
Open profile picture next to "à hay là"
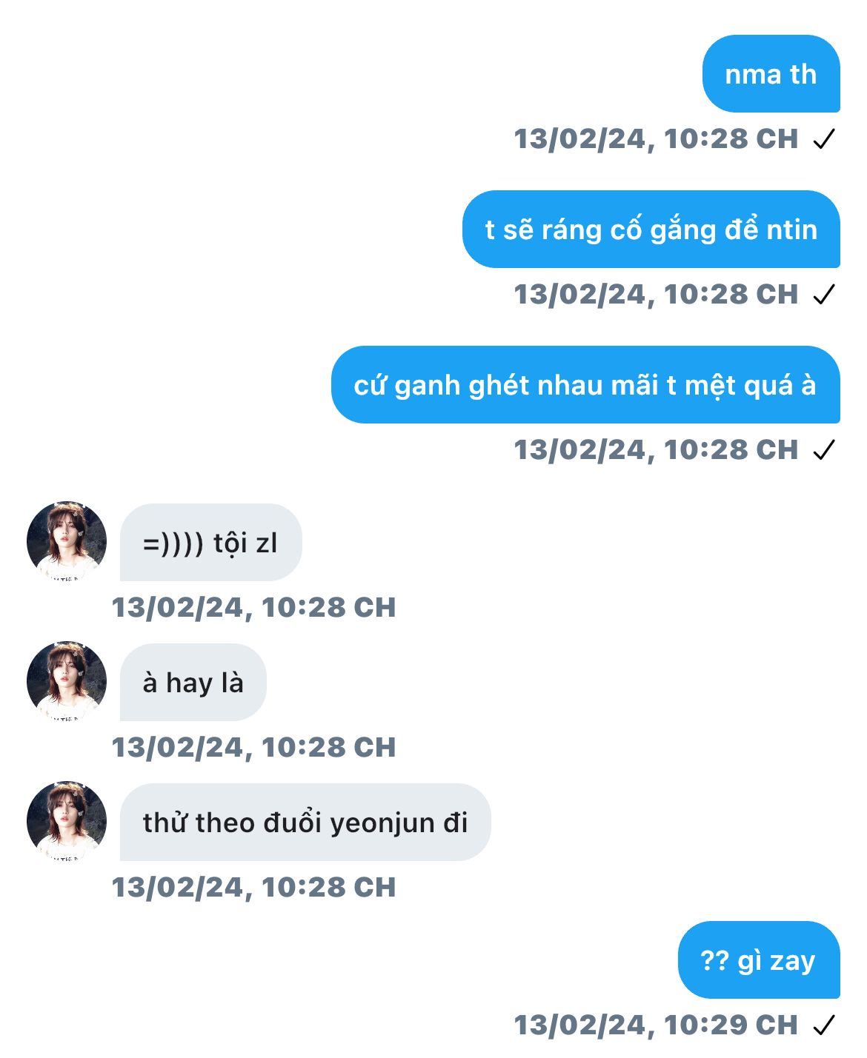[67, 681]
